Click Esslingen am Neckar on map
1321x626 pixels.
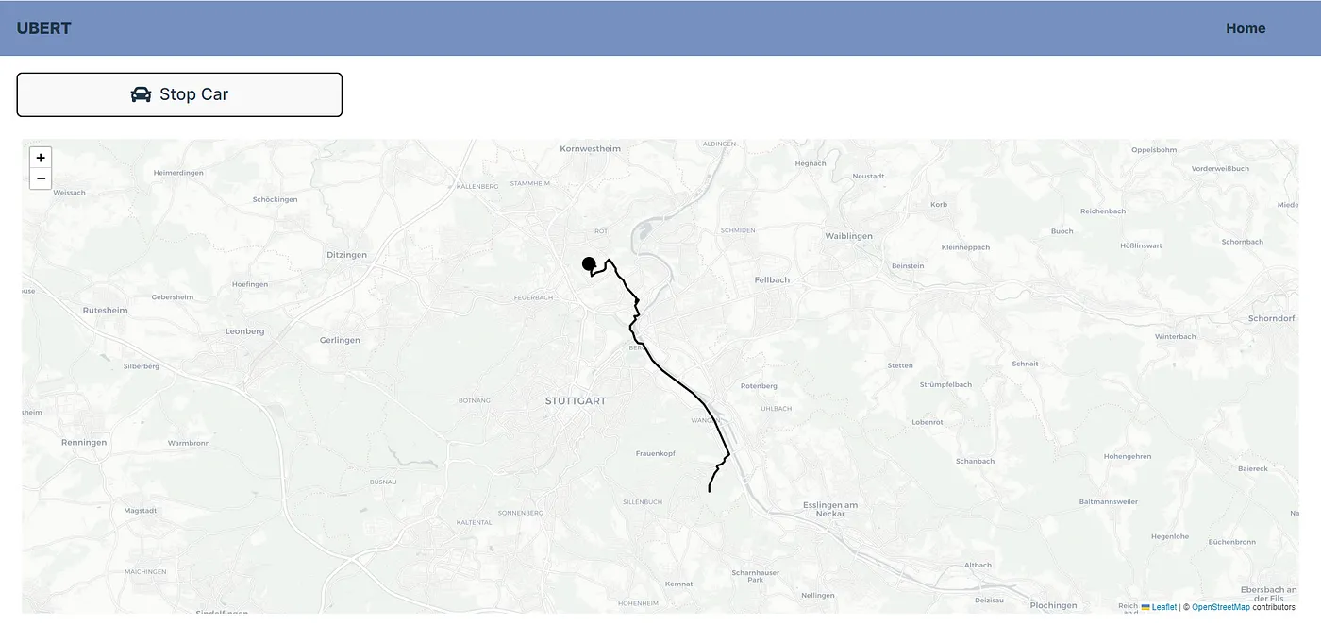click(829, 509)
